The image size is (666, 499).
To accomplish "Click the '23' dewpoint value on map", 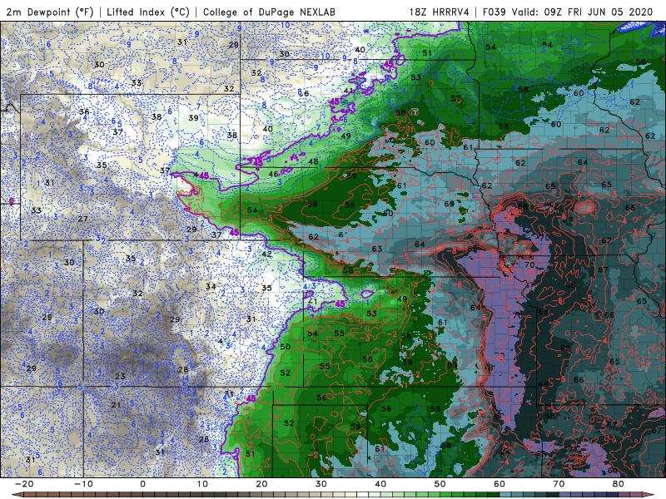I will [x=120, y=376].
